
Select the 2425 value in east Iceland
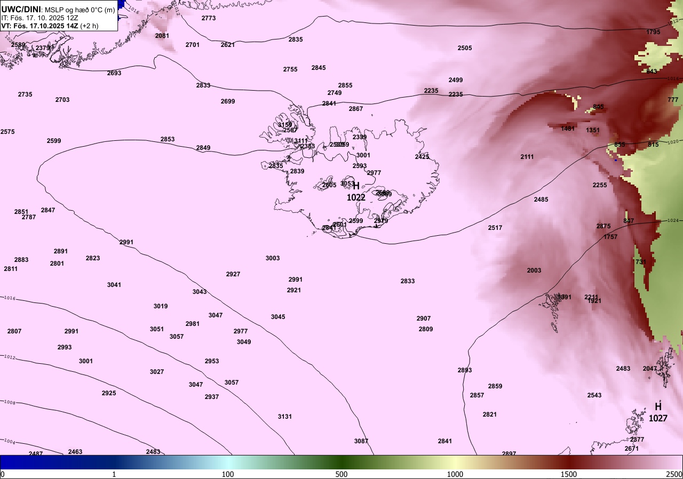(x=422, y=157)
